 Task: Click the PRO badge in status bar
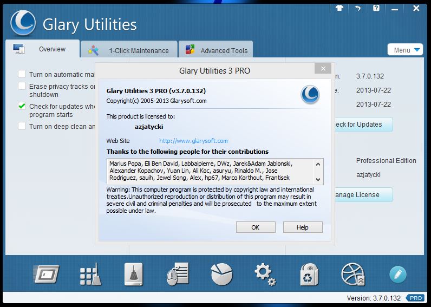point(415,298)
